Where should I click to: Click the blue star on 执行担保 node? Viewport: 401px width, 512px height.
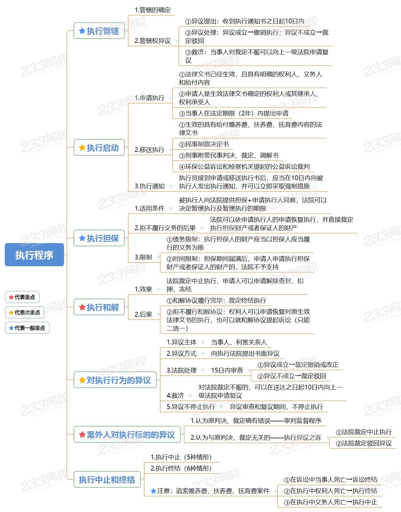[x=82, y=238]
